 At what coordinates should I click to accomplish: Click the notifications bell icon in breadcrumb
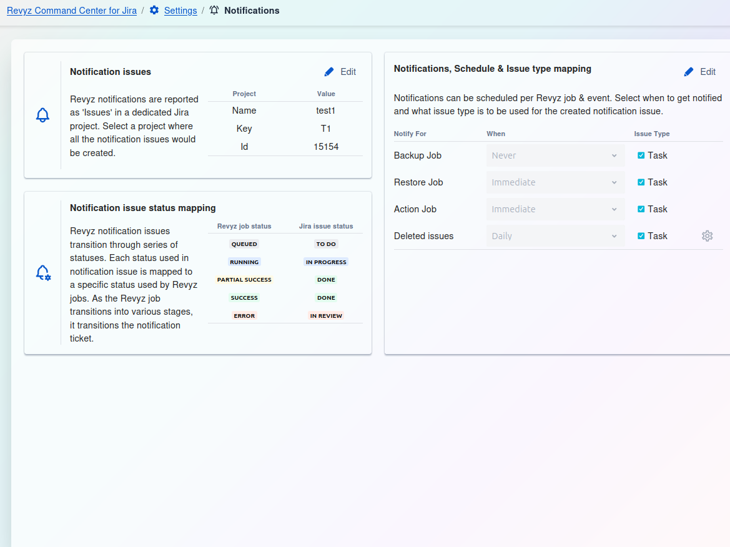coord(214,11)
